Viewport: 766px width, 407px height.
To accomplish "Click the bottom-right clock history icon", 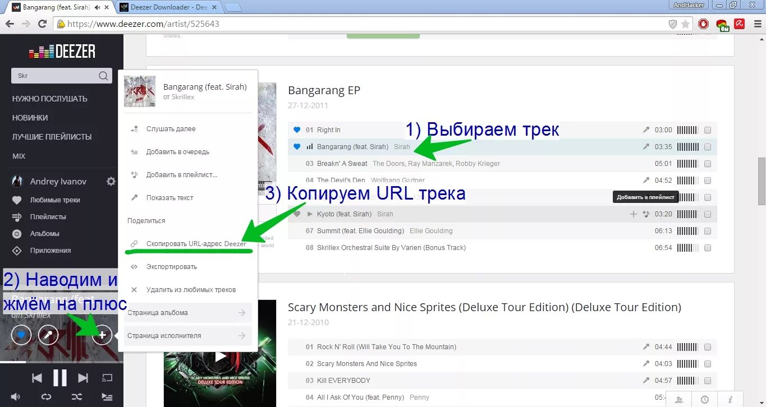I will click(704, 400).
